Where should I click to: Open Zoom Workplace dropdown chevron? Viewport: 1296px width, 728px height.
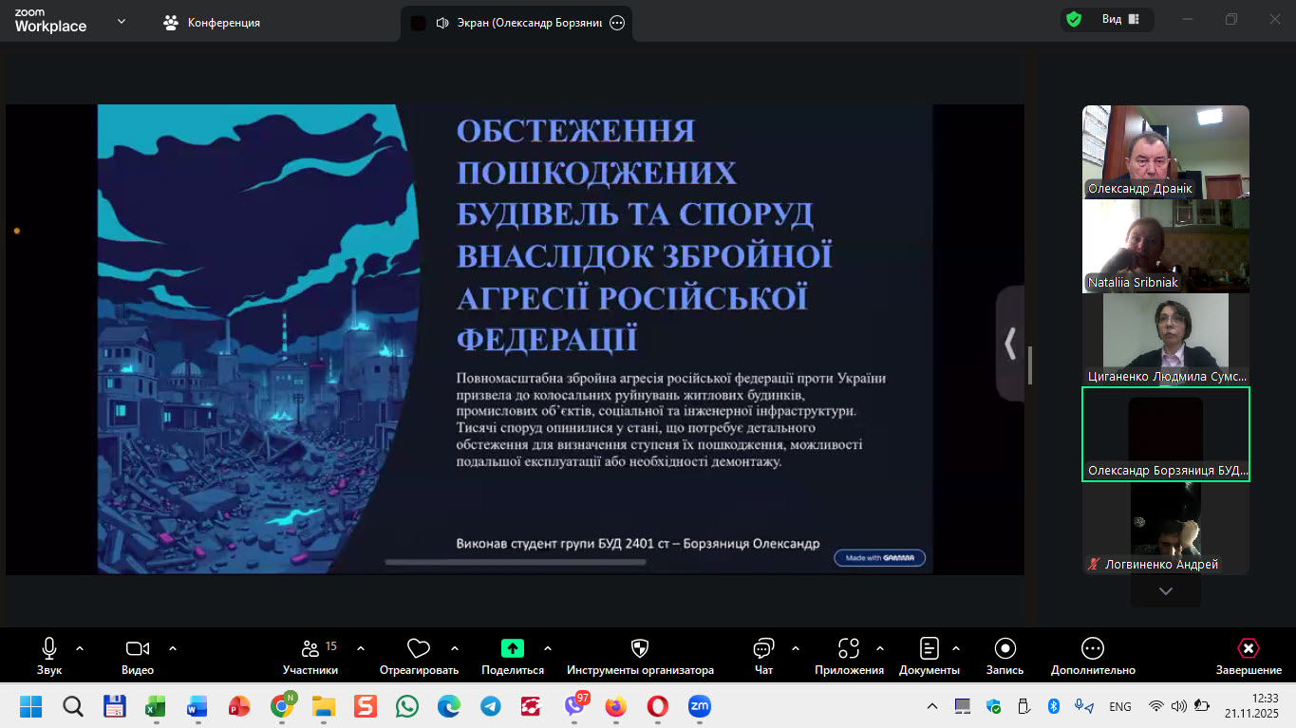point(122,21)
